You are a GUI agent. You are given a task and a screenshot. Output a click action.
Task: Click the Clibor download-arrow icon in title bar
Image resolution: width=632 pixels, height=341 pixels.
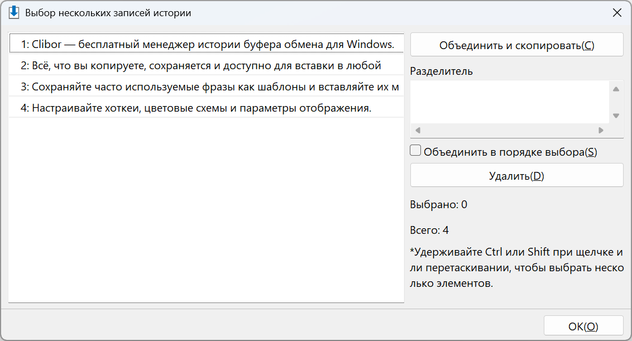coord(14,12)
